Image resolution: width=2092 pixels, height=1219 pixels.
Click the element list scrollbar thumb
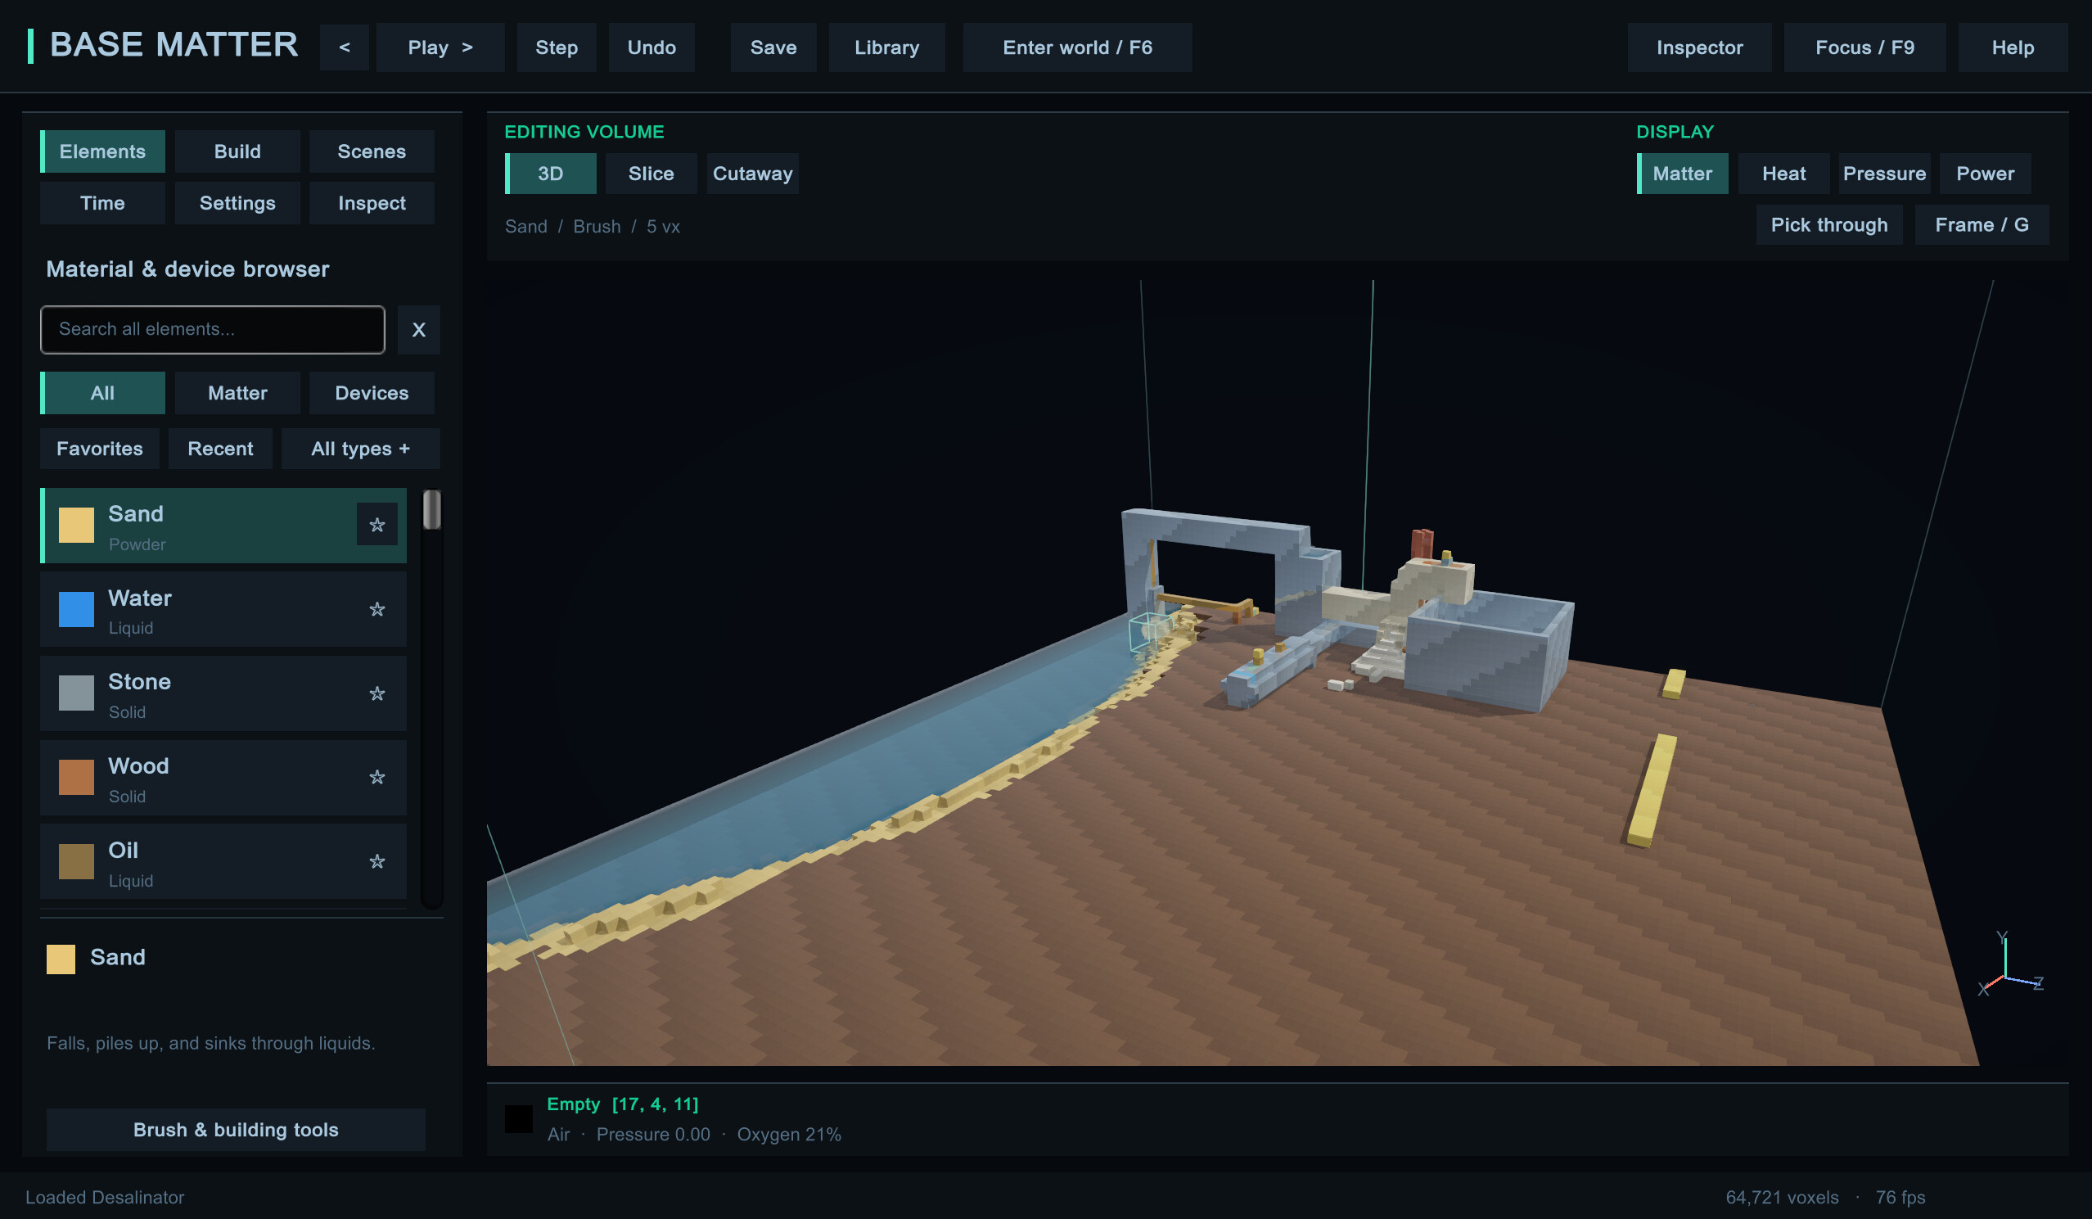[431, 510]
